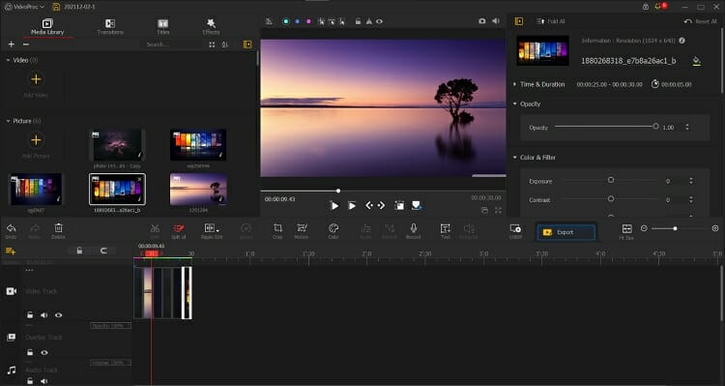
Task: Click the Record microphone icon
Action: pos(414,228)
